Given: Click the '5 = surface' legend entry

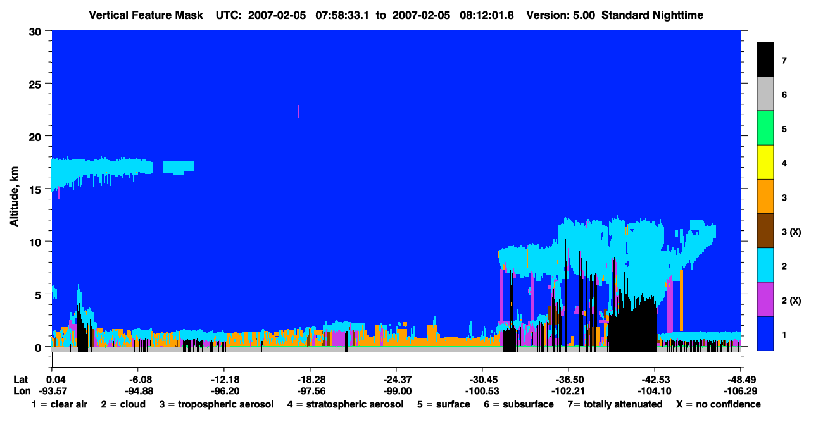Looking at the screenshot, I should (443, 404).
